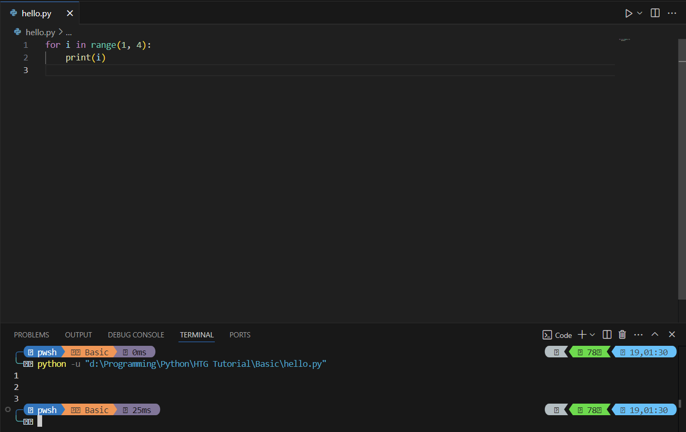Open the OUTPUT panel tab
The image size is (686, 432).
tap(78, 335)
